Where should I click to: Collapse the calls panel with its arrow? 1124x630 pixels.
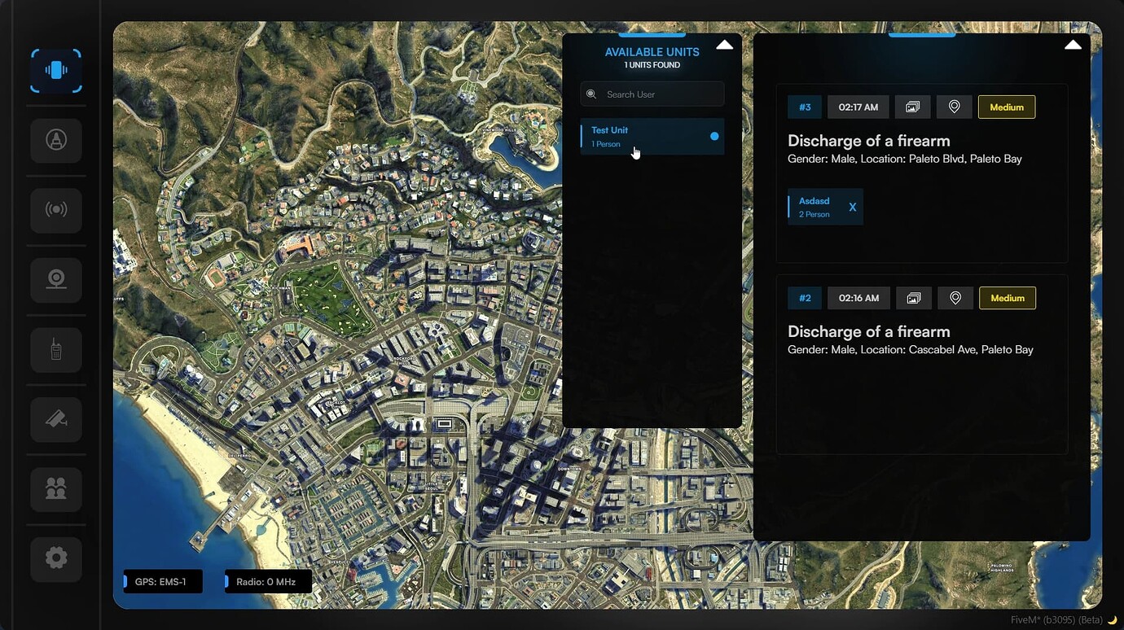[1073, 45]
